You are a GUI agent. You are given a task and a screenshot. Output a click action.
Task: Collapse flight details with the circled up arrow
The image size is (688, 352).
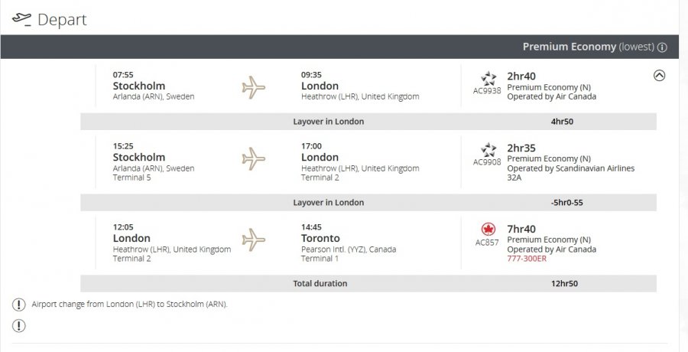click(660, 75)
